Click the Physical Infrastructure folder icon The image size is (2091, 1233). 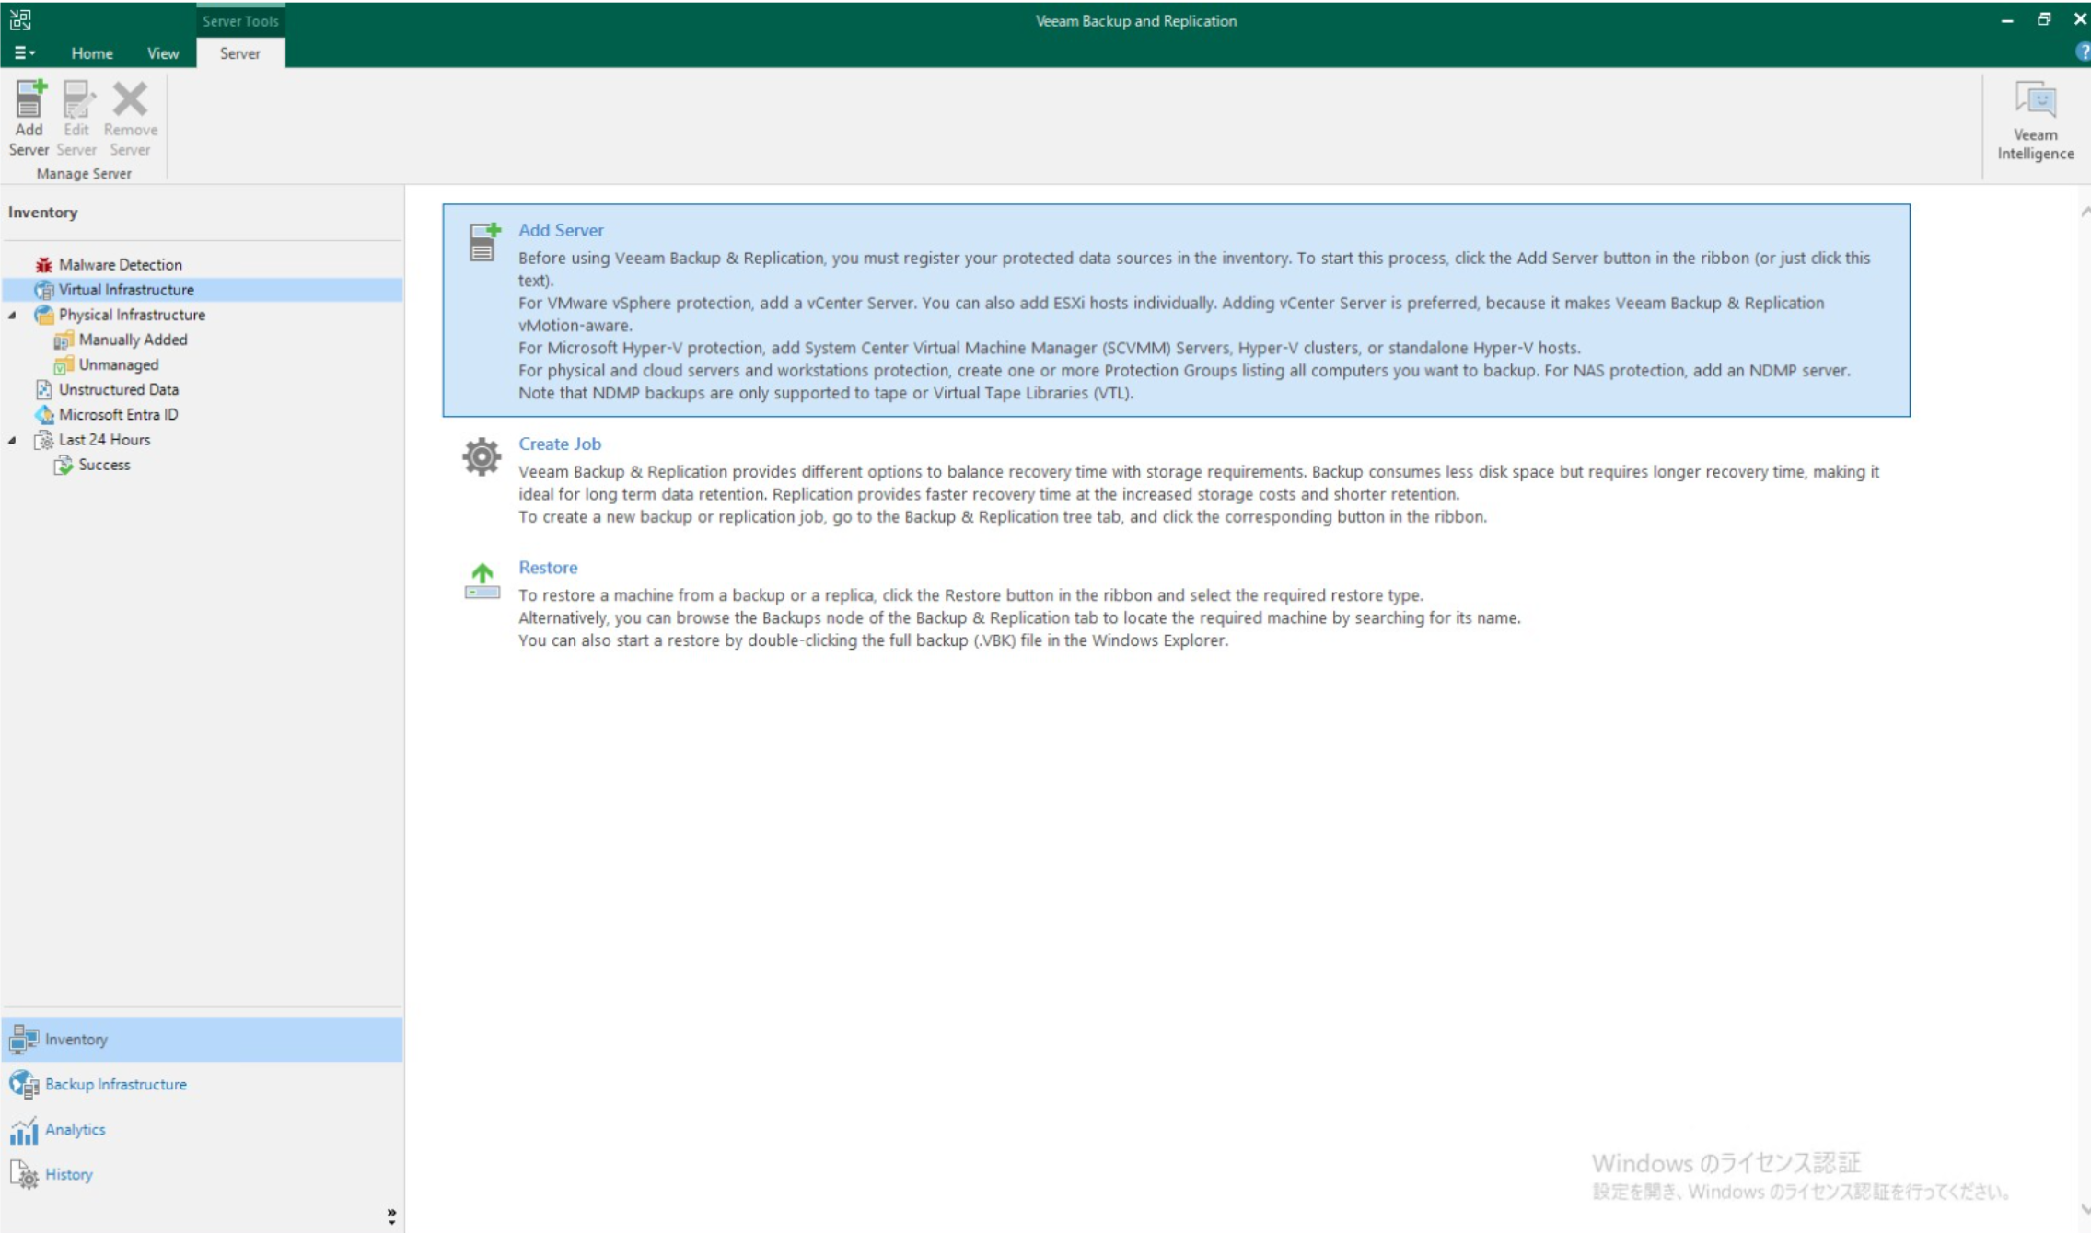click(x=43, y=315)
